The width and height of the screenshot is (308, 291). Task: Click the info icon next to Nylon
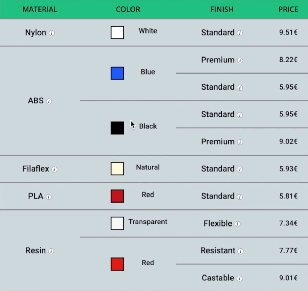[x=52, y=33]
